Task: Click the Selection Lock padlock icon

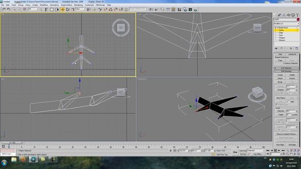Action: pos(170,151)
